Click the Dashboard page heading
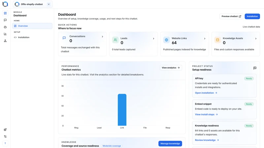 click(67, 14)
